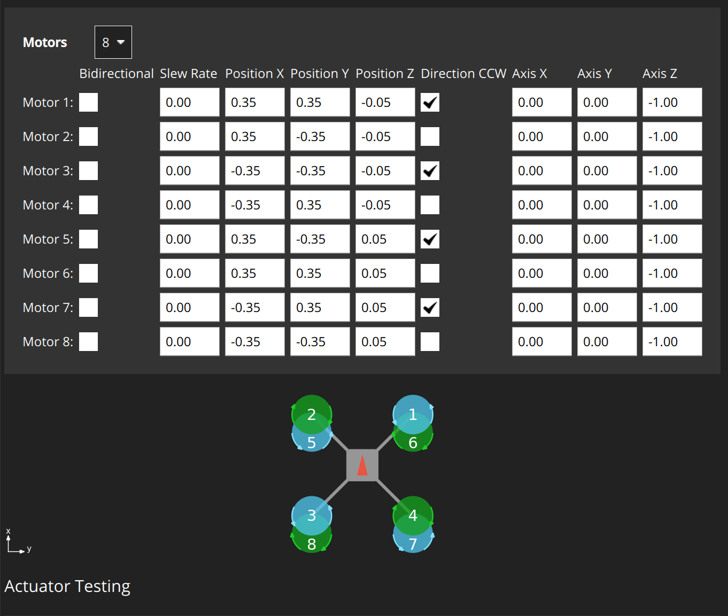Click the red forward arrow on vehicle body

click(362, 465)
